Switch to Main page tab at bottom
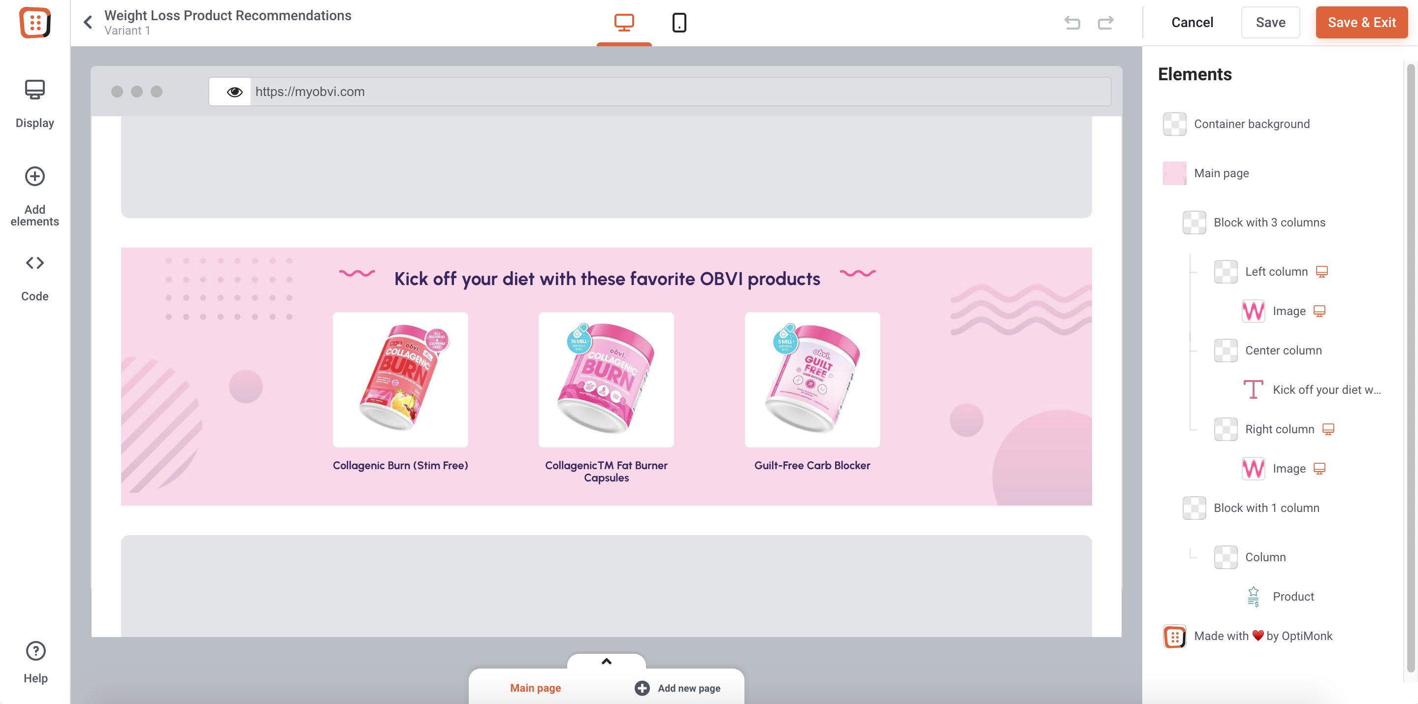1418x704 pixels. [x=535, y=688]
